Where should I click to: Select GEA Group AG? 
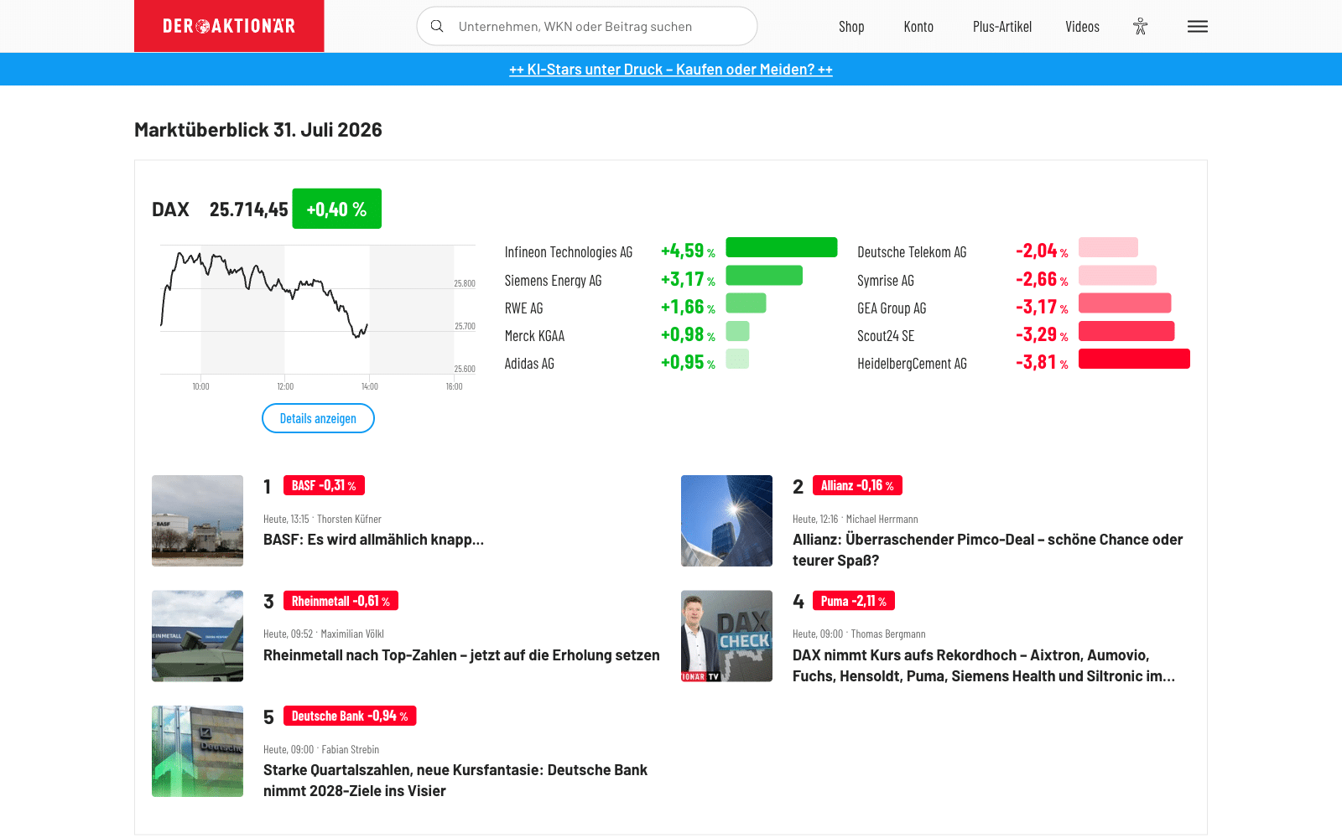pyautogui.click(x=892, y=308)
